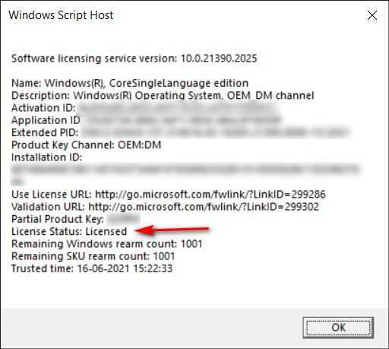Select the Remaining Windows rearm count line
Viewport: 389px width, 349px height.
[x=107, y=244]
